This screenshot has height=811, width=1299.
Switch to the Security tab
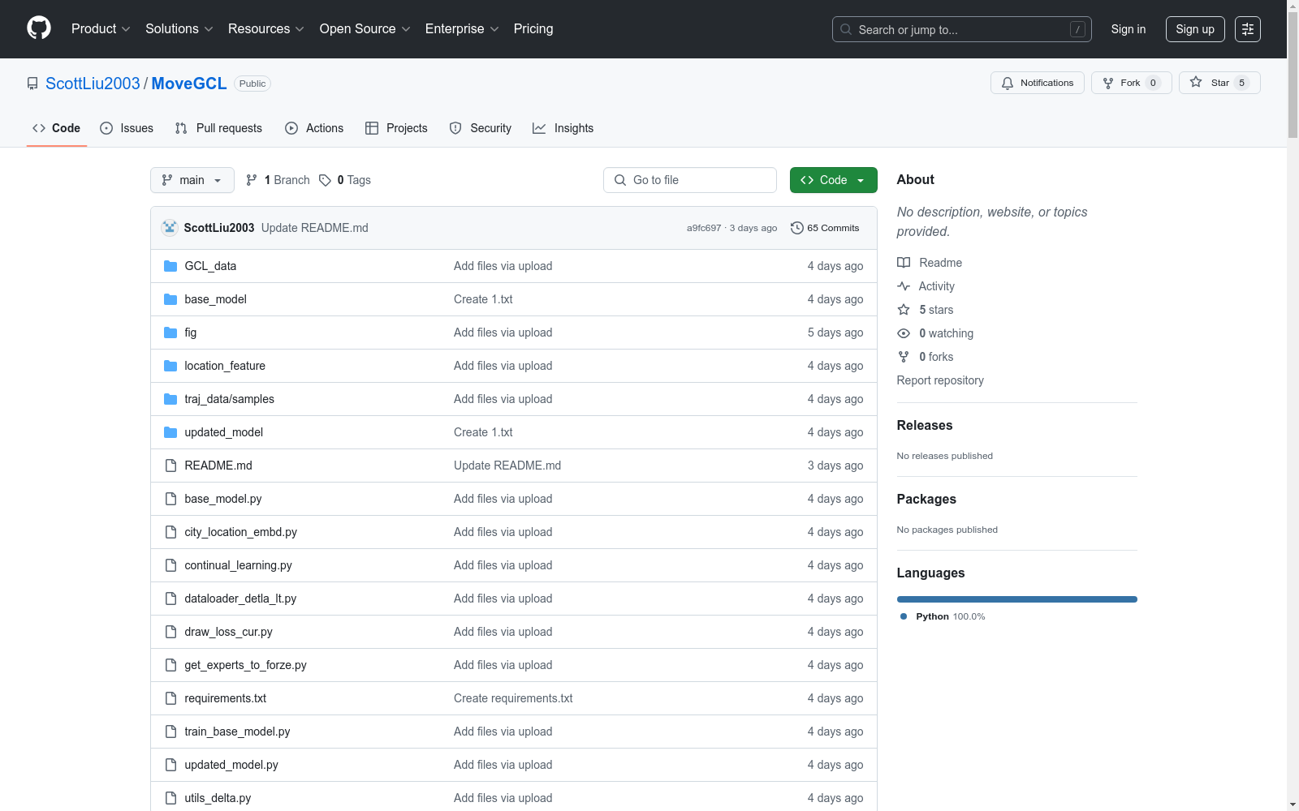480,128
